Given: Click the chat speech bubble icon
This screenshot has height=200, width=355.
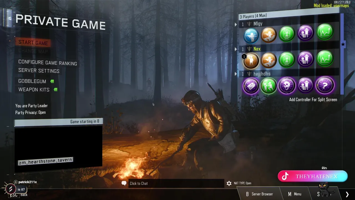Looking at the screenshot, I should (x=124, y=183).
